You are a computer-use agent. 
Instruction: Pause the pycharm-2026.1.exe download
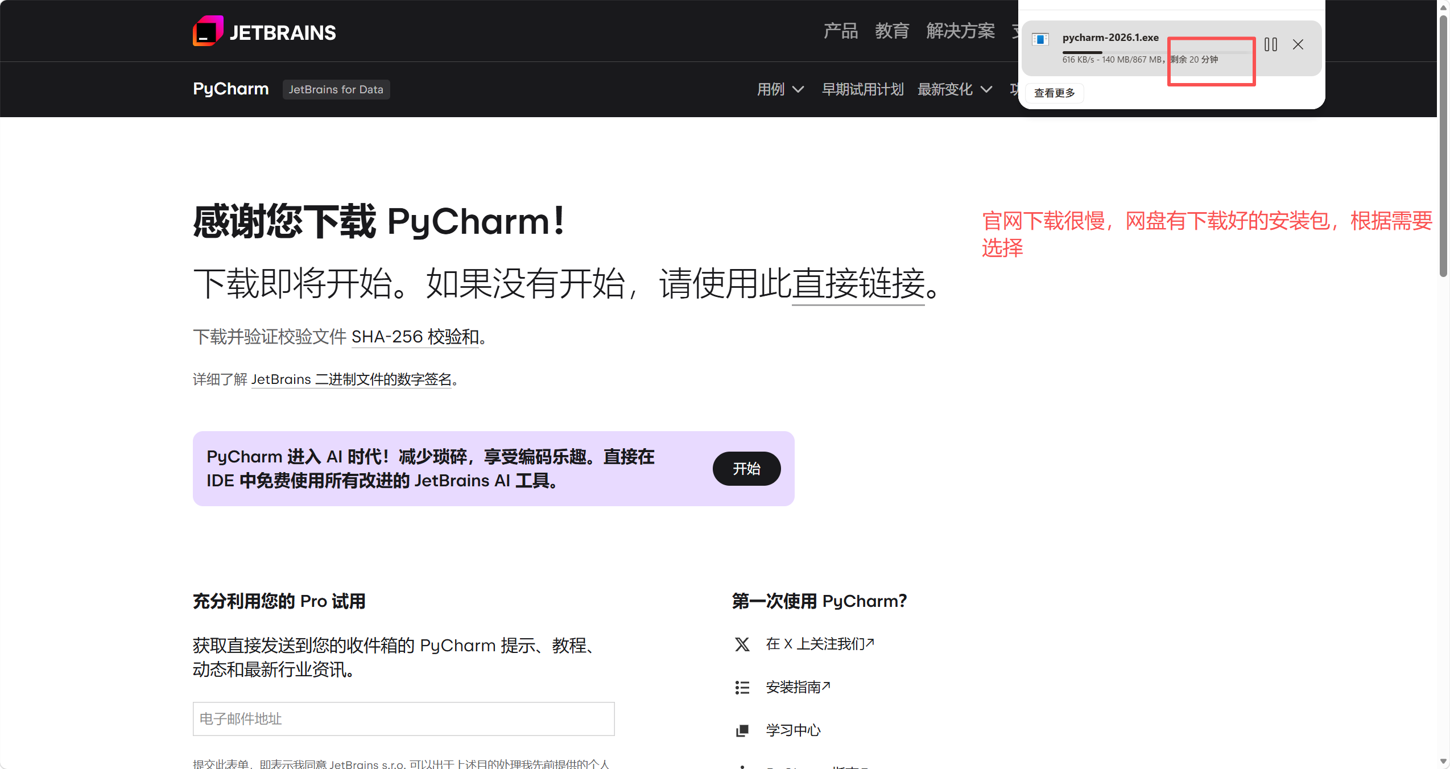[x=1270, y=44]
